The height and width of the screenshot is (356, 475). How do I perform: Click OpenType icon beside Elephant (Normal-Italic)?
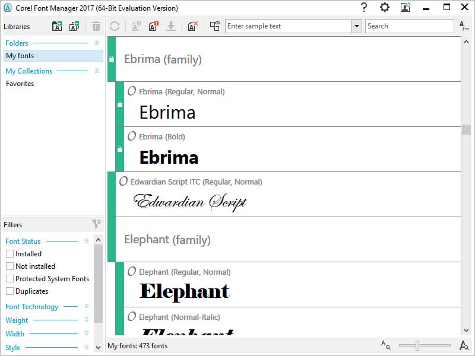131,317
